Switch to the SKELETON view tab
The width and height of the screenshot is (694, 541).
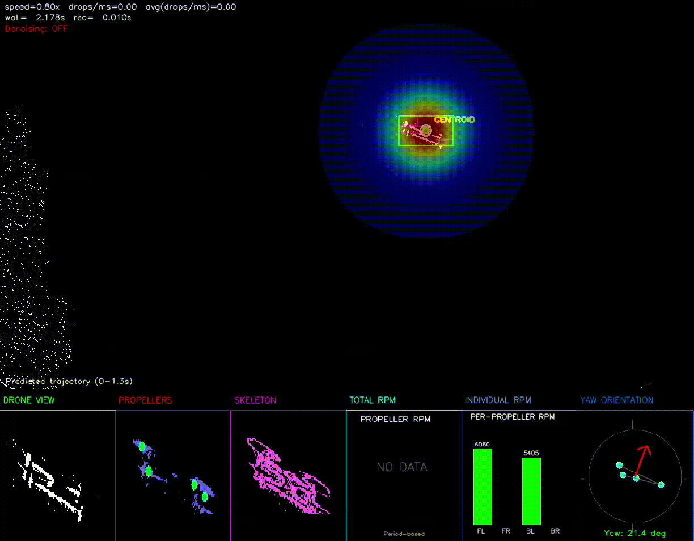pyautogui.click(x=255, y=400)
